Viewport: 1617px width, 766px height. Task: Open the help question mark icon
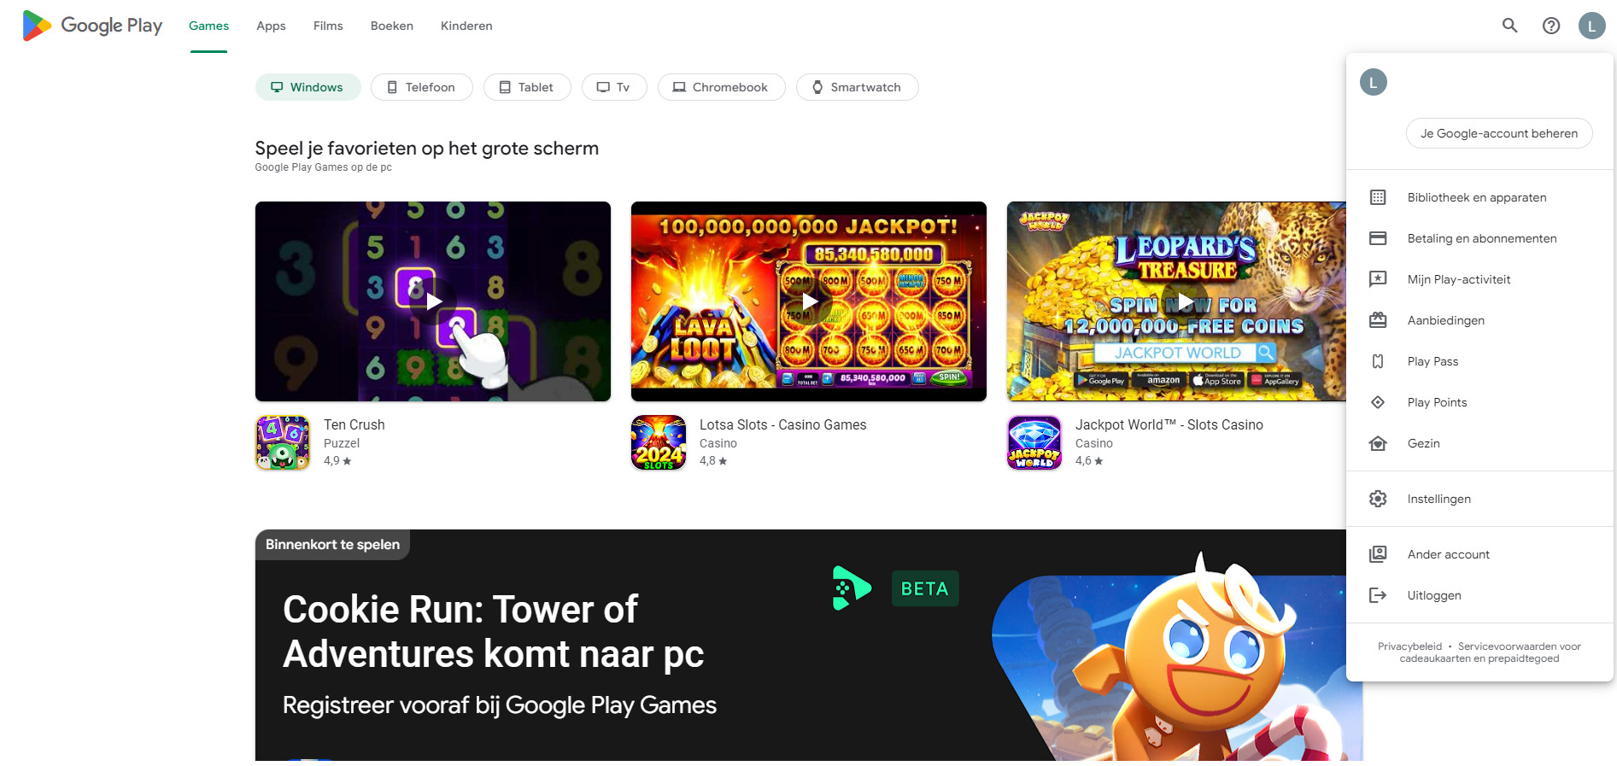pyautogui.click(x=1551, y=26)
